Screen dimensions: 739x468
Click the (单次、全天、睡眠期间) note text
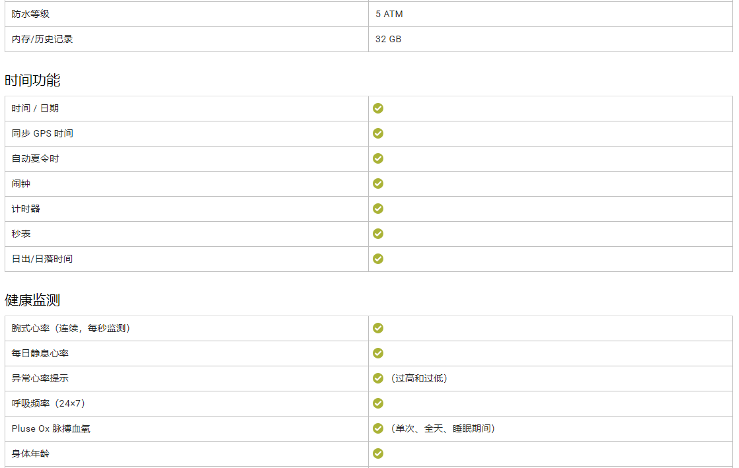click(442, 428)
